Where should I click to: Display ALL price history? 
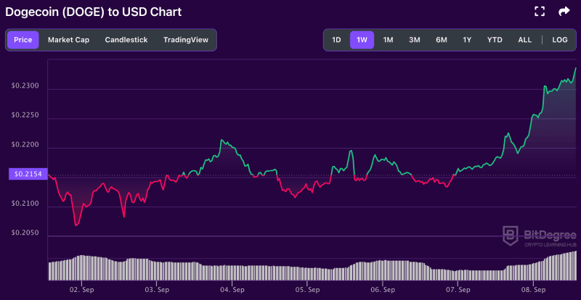click(524, 40)
